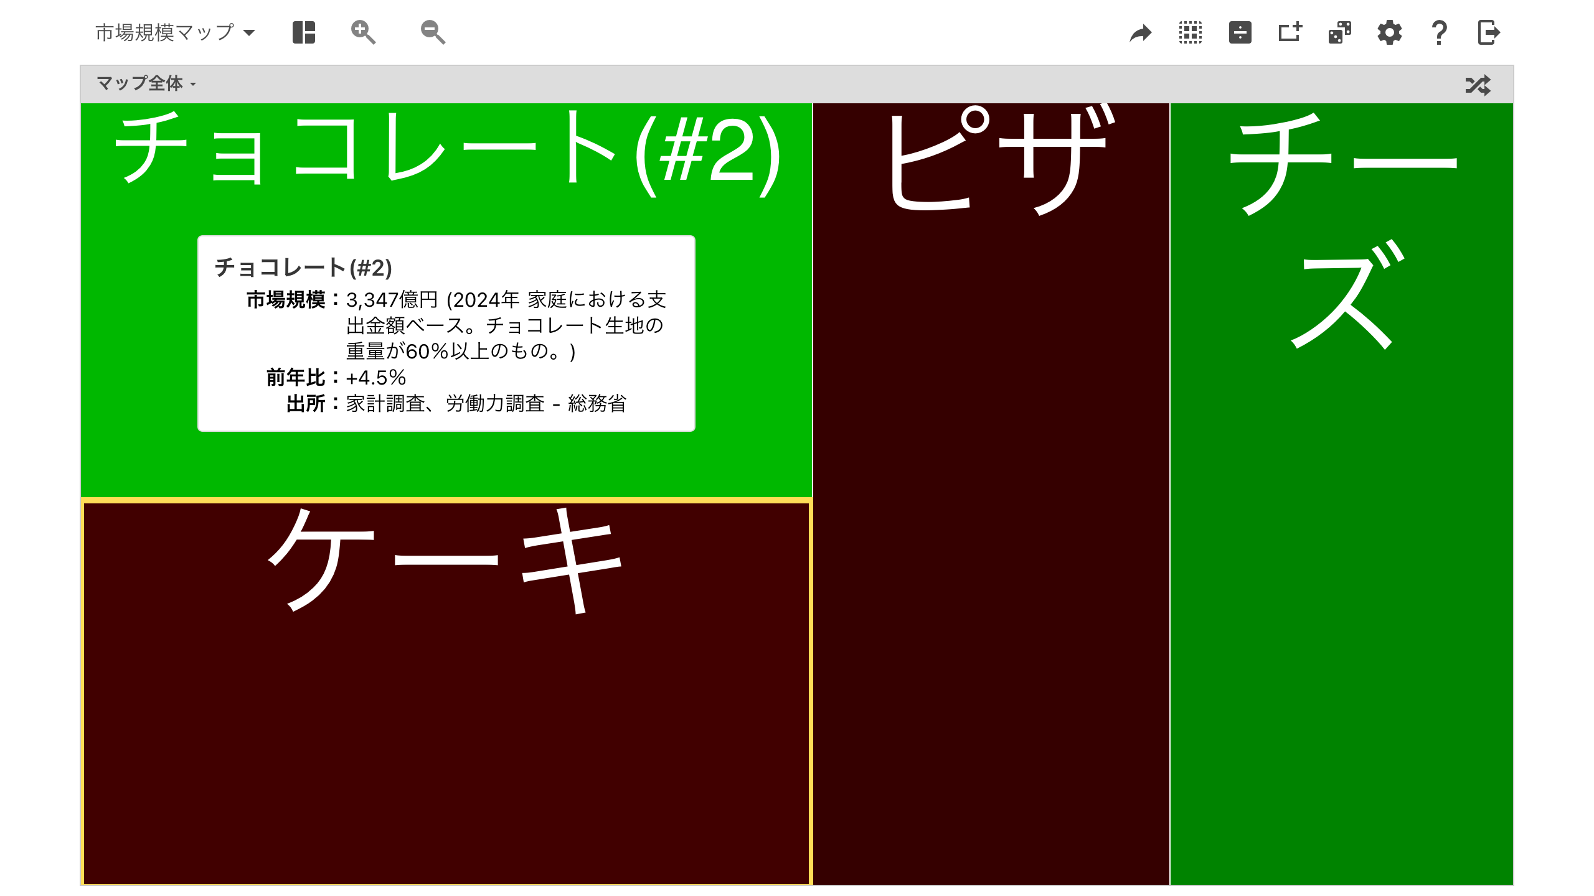Click the dice random icon
Viewport: 1594px width, 896px height.
tap(1340, 32)
